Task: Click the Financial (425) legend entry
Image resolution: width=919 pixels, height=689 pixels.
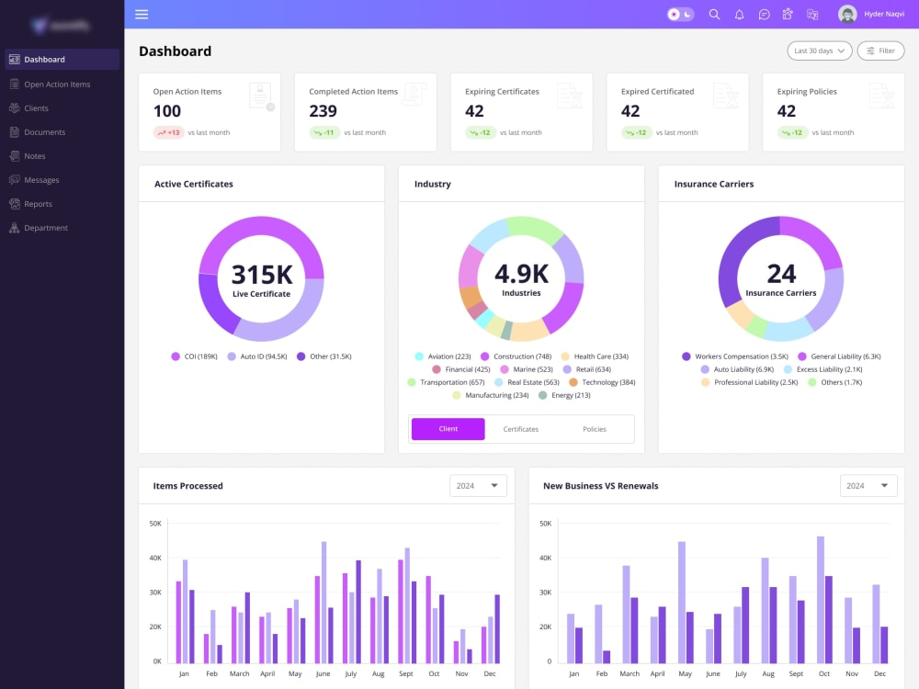Action: point(460,369)
